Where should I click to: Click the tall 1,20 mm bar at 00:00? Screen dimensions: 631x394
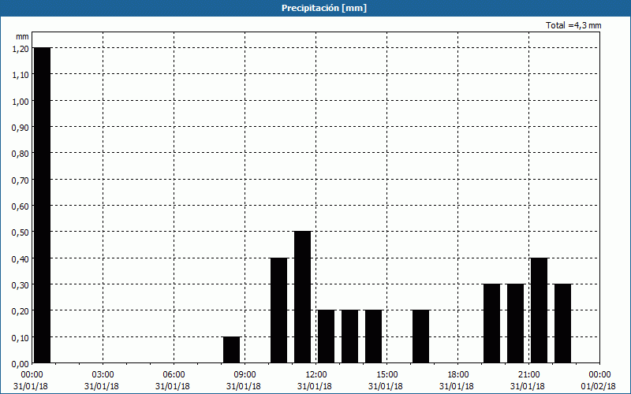(x=43, y=205)
